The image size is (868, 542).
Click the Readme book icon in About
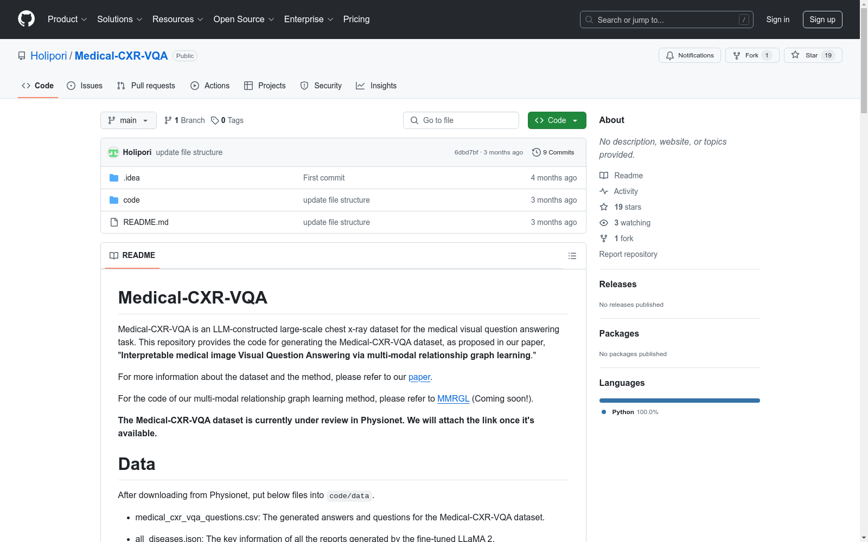coord(604,176)
